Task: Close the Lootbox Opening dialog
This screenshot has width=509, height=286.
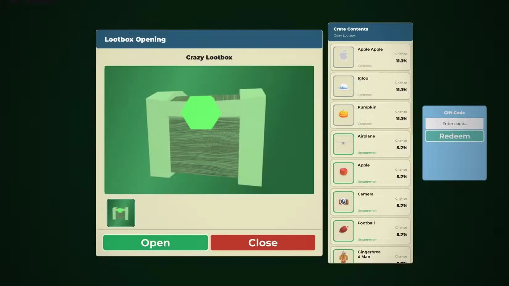Action: [263, 243]
